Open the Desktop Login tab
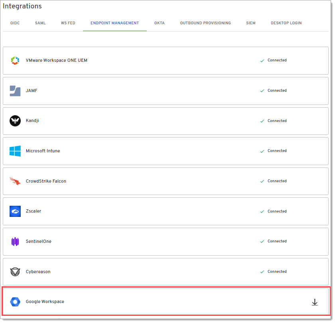The height and width of the screenshot is (323, 335). (286, 23)
